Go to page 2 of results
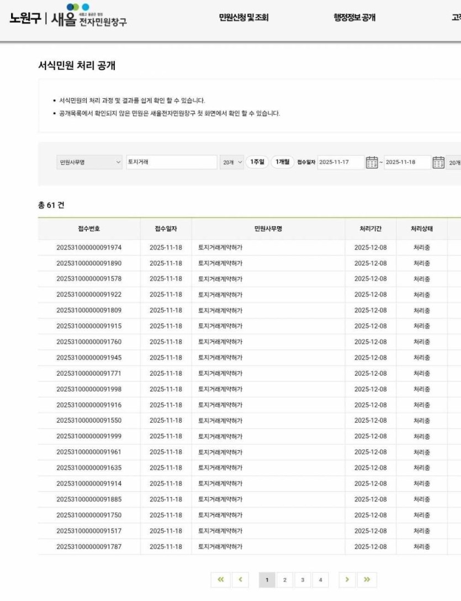461x601 pixels. 284,579
